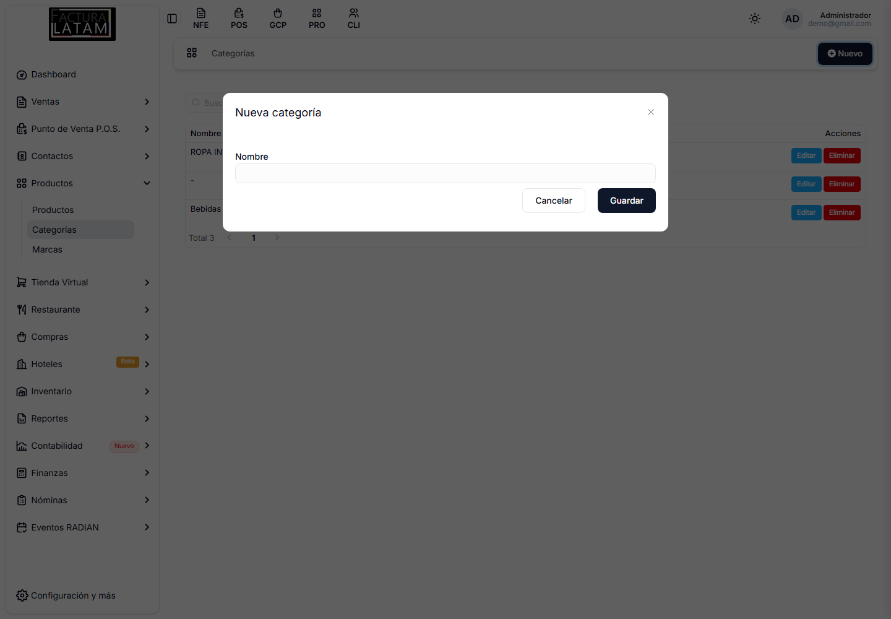Close the Nueva categoría dialog
891x619 pixels.
pyautogui.click(x=651, y=112)
